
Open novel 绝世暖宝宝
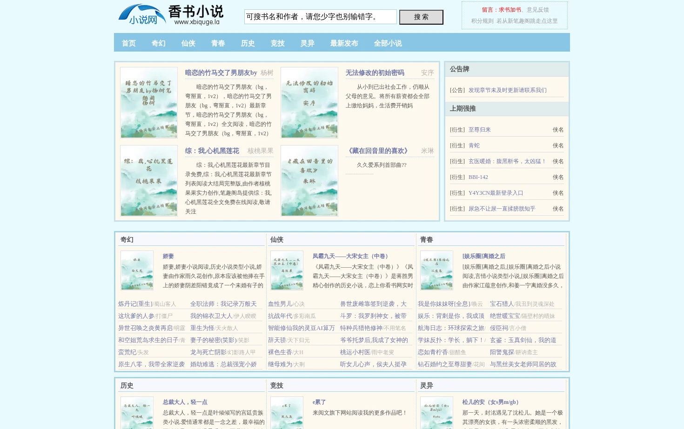pyautogui.click(x=505, y=316)
